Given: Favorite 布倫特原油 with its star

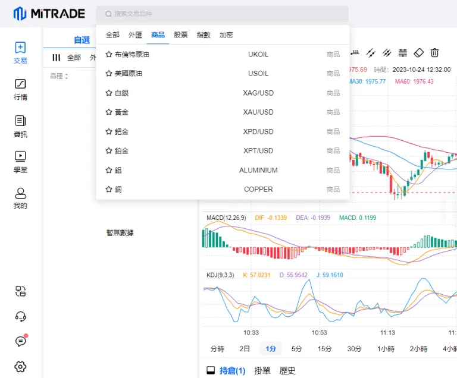Looking at the screenshot, I should [x=109, y=55].
